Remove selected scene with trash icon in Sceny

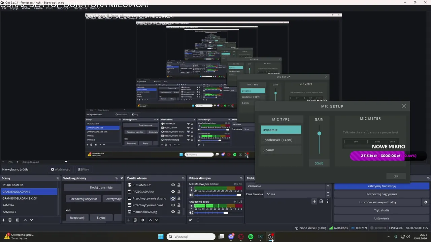tap(10, 220)
